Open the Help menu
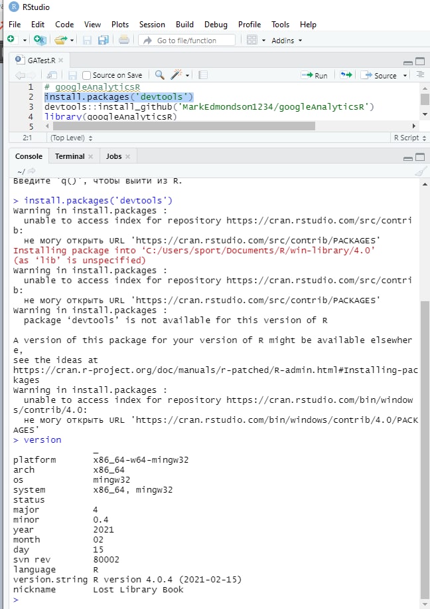This screenshot has width=430, height=609. [x=308, y=25]
